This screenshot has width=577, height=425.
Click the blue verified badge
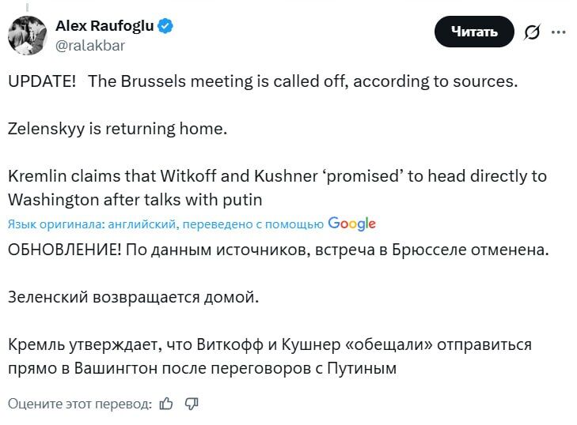coord(165,26)
